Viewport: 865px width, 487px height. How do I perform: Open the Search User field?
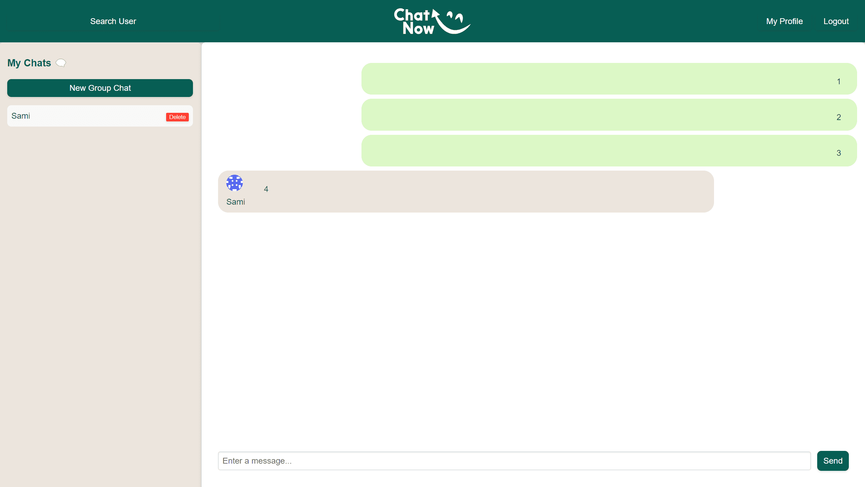pos(113,21)
